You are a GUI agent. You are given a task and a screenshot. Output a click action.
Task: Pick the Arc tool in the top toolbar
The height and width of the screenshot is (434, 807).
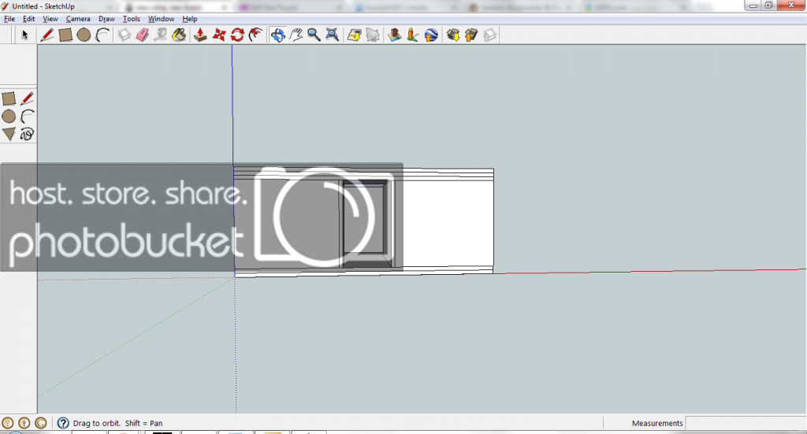102,35
